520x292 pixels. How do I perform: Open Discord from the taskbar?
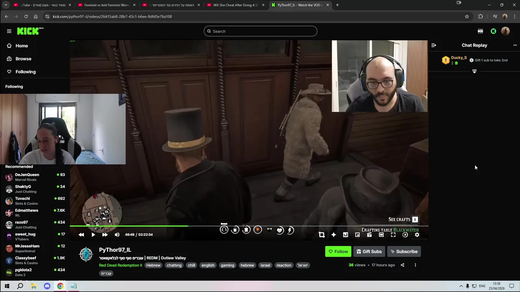coord(47,286)
